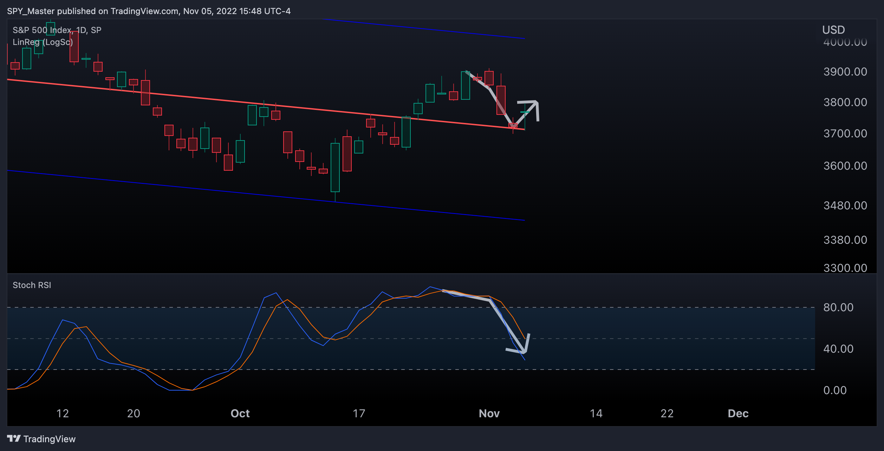Click the 0.00 Stoch RSI level label

[835, 390]
